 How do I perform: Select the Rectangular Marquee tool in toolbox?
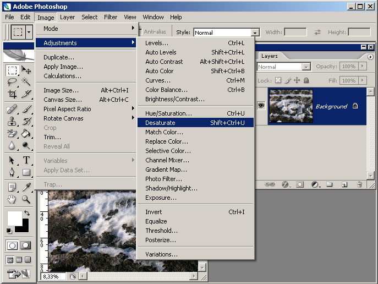pyautogui.click(x=12, y=70)
